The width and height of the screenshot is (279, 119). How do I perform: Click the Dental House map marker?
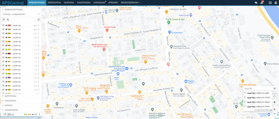pos(107,31)
